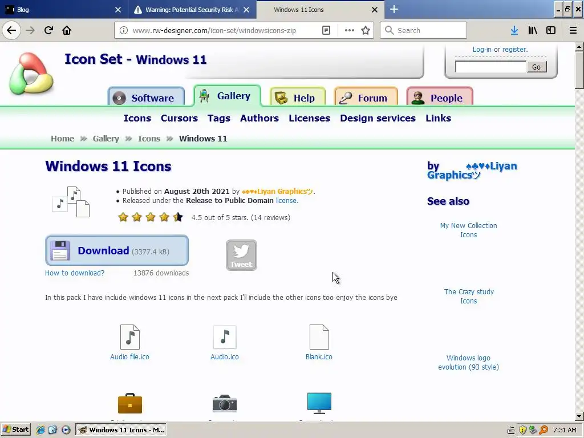The image size is (584, 438).
Task: Click the Log-in link
Action: tap(482, 50)
